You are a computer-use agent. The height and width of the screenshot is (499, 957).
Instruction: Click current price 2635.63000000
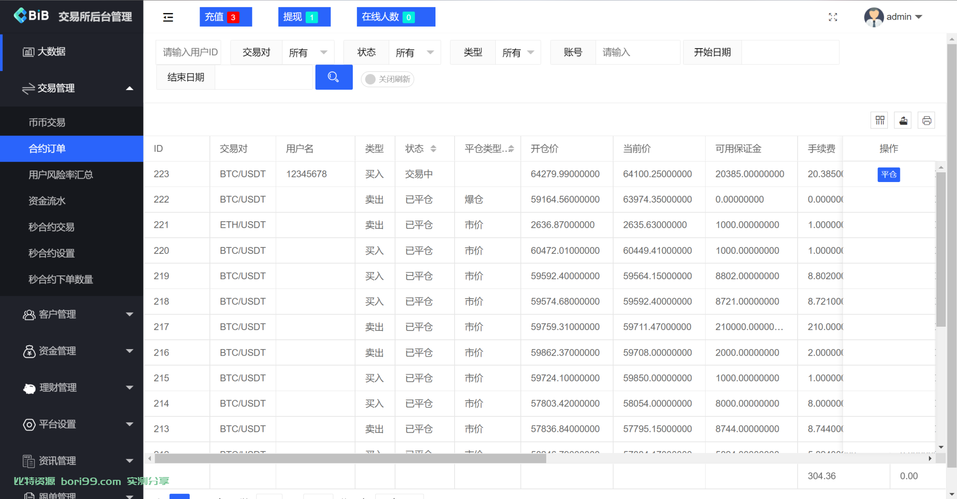pos(655,225)
